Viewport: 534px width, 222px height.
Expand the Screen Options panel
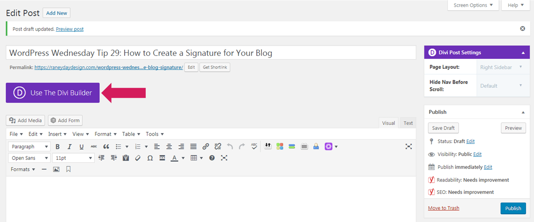[473, 5]
